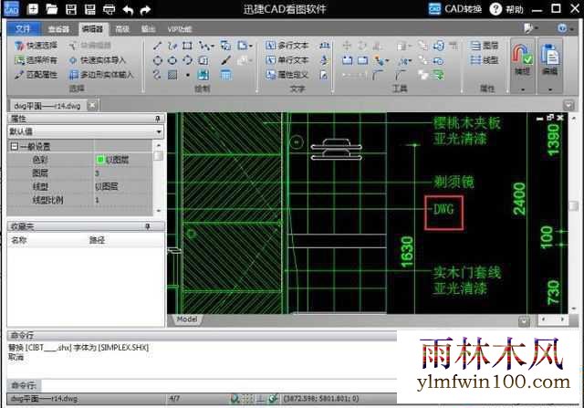Viewport: 584px width, 408px height.
Task: Select the Hatch fill tool
Action: [x=172, y=75]
